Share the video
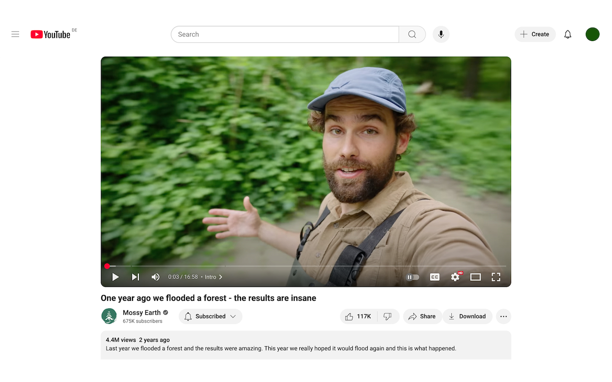Image resolution: width=612 pixels, height=382 pixels. pos(422,316)
